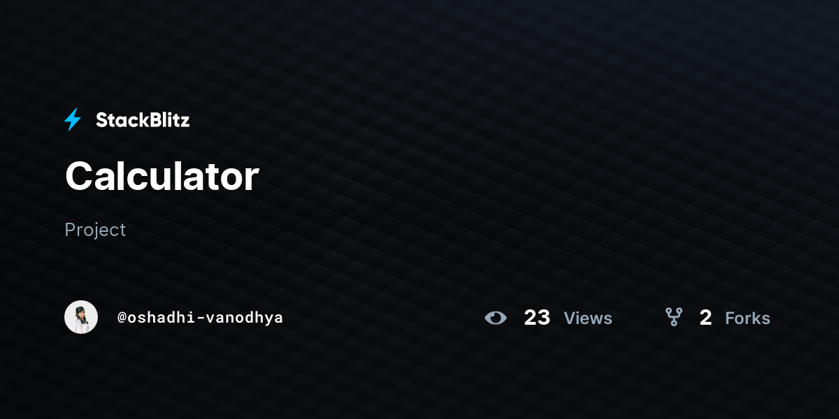Visit the @oshadhi-vanodhya username link
Image resolution: width=839 pixels, height=419 pixels.
click(200, 318)
